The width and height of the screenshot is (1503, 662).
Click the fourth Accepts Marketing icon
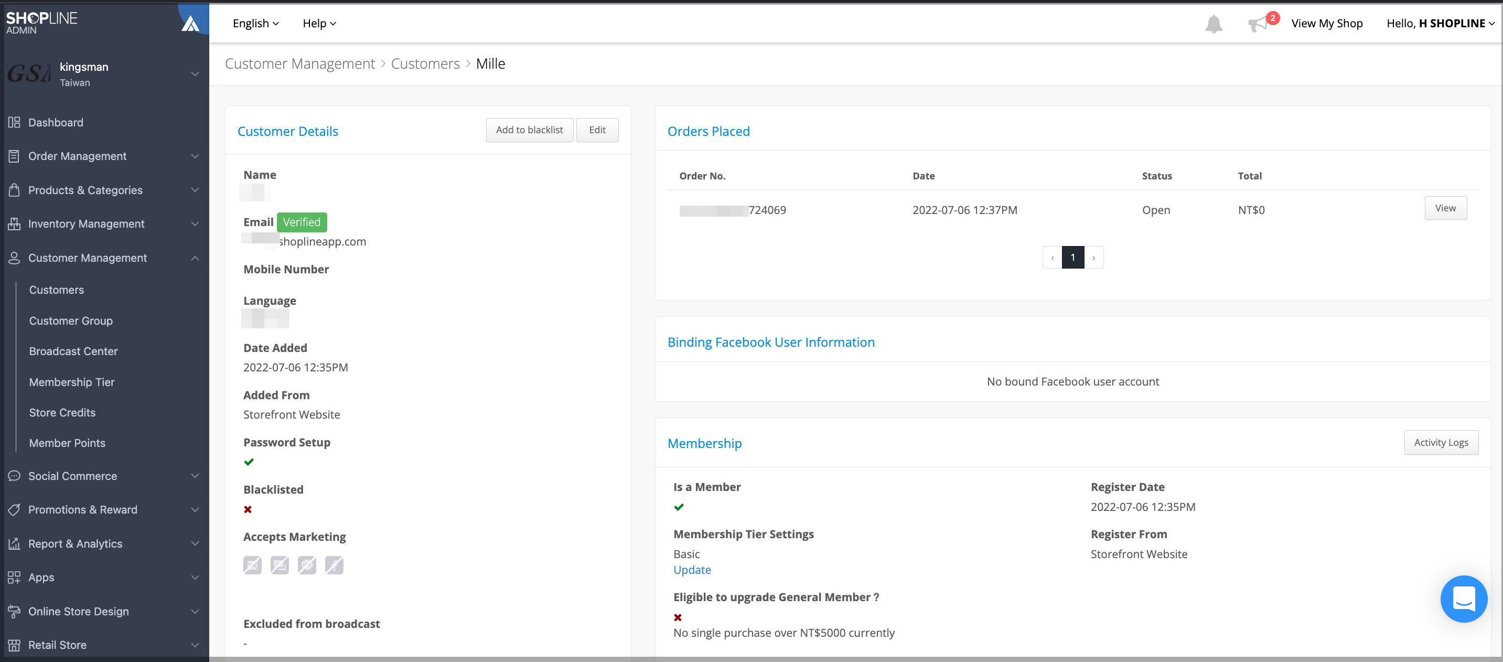point(335,565)
